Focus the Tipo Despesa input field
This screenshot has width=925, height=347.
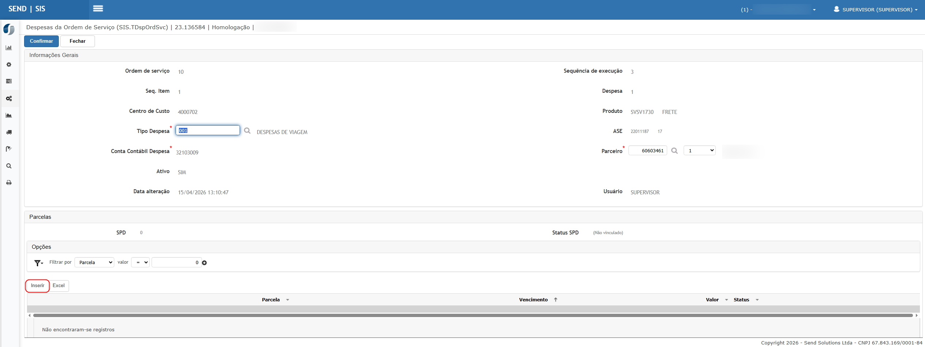[x=207, y=130]
